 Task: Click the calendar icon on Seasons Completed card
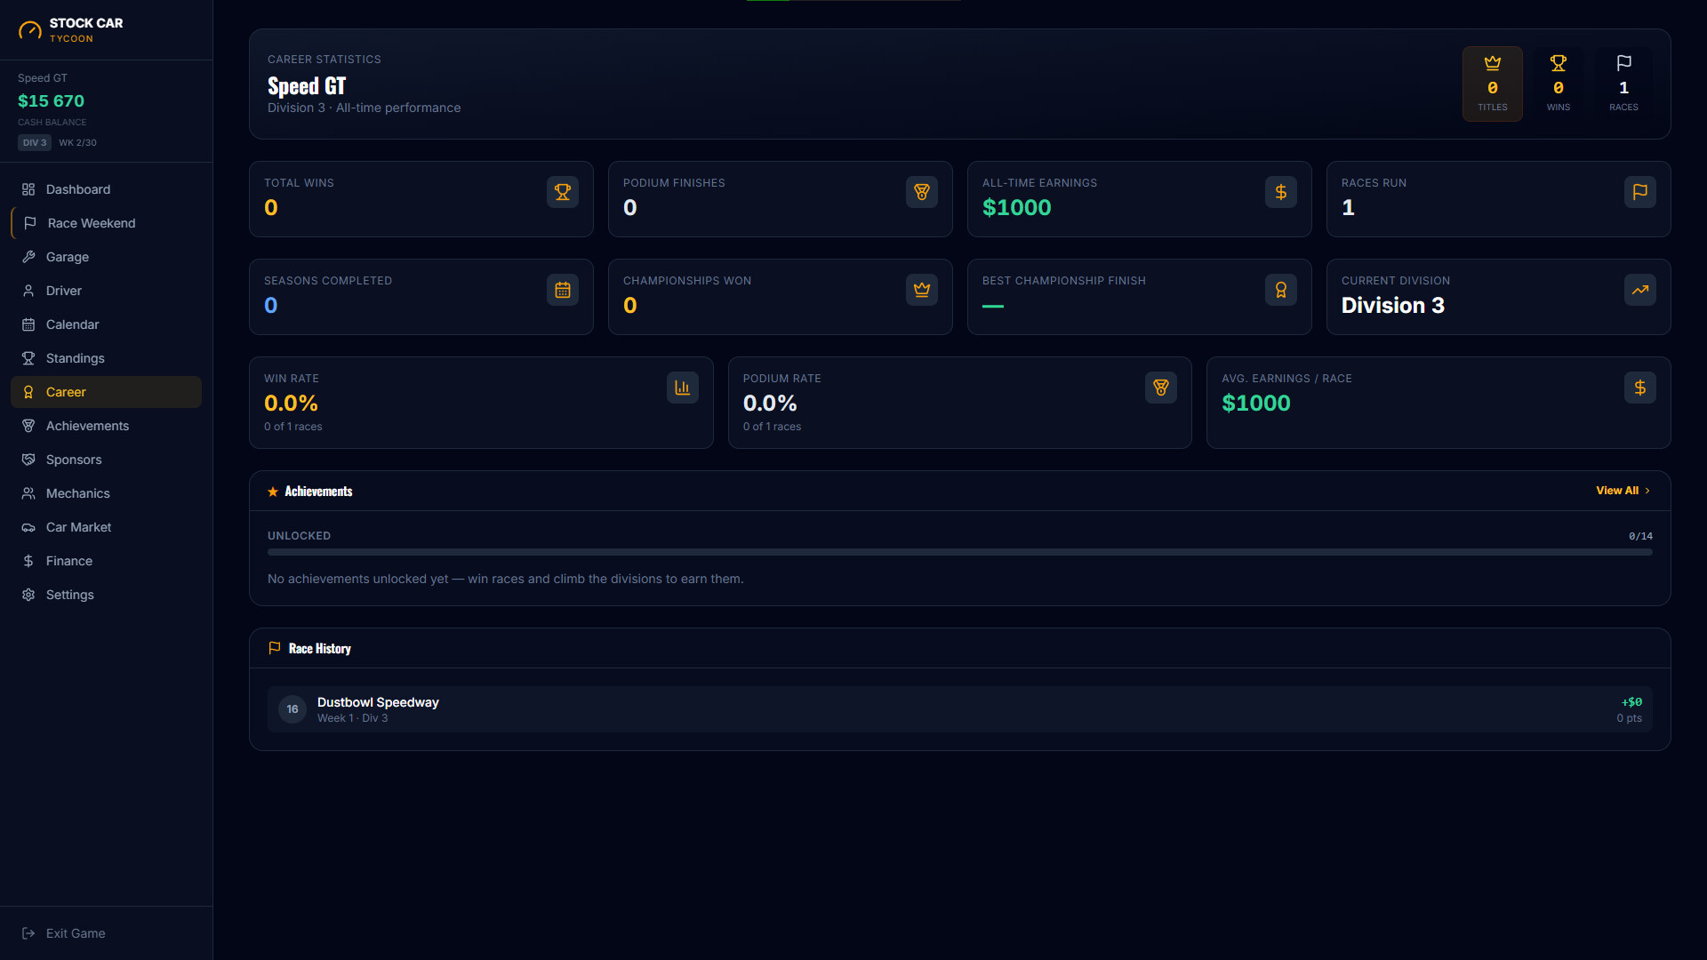[563, 290]
